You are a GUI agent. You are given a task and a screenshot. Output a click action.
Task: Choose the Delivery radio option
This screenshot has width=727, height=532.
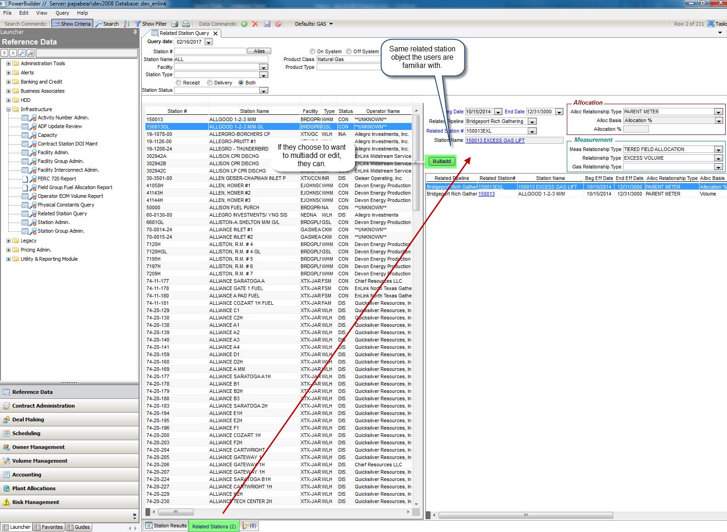(x=210, y=83)
